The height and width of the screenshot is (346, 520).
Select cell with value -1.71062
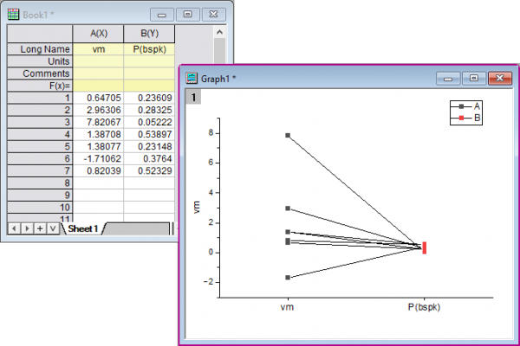click(98, 158)
